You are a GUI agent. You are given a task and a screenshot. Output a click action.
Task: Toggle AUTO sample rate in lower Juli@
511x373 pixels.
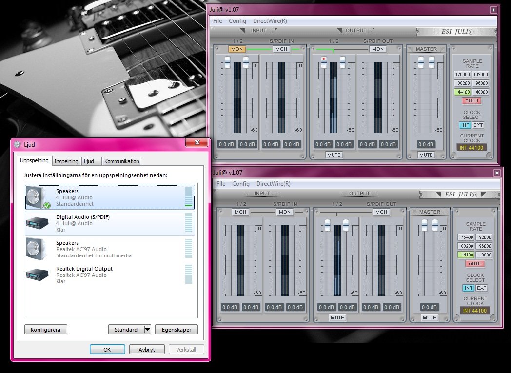(475, 264)
